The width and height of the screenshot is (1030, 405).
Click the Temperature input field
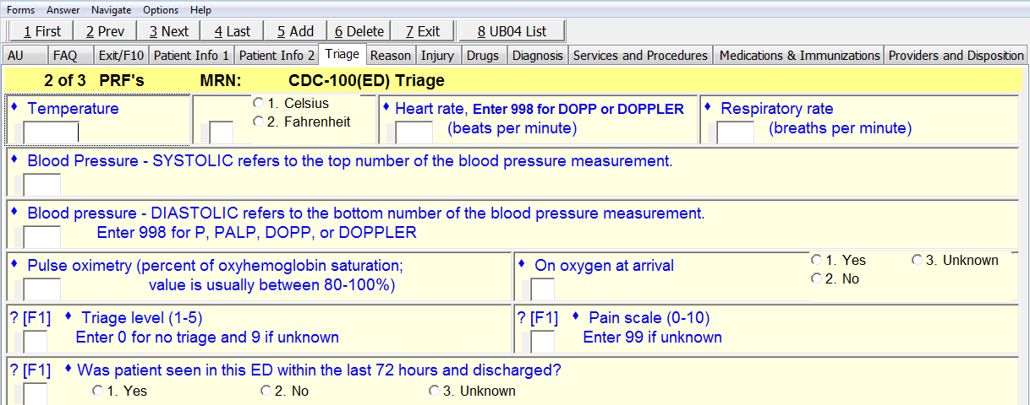(51, 132)
